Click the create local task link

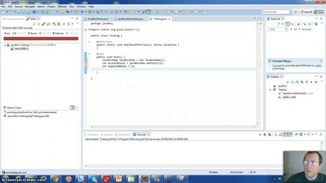[318, 66]
